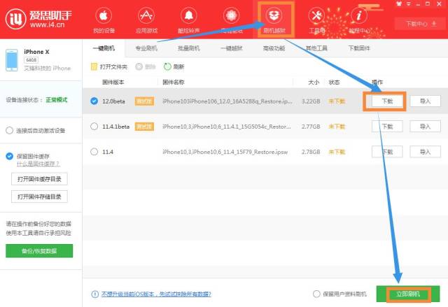The height and width of the screenshot is (307, 448).
Task: Click the 状态 column header
Action: click(334, 83)
